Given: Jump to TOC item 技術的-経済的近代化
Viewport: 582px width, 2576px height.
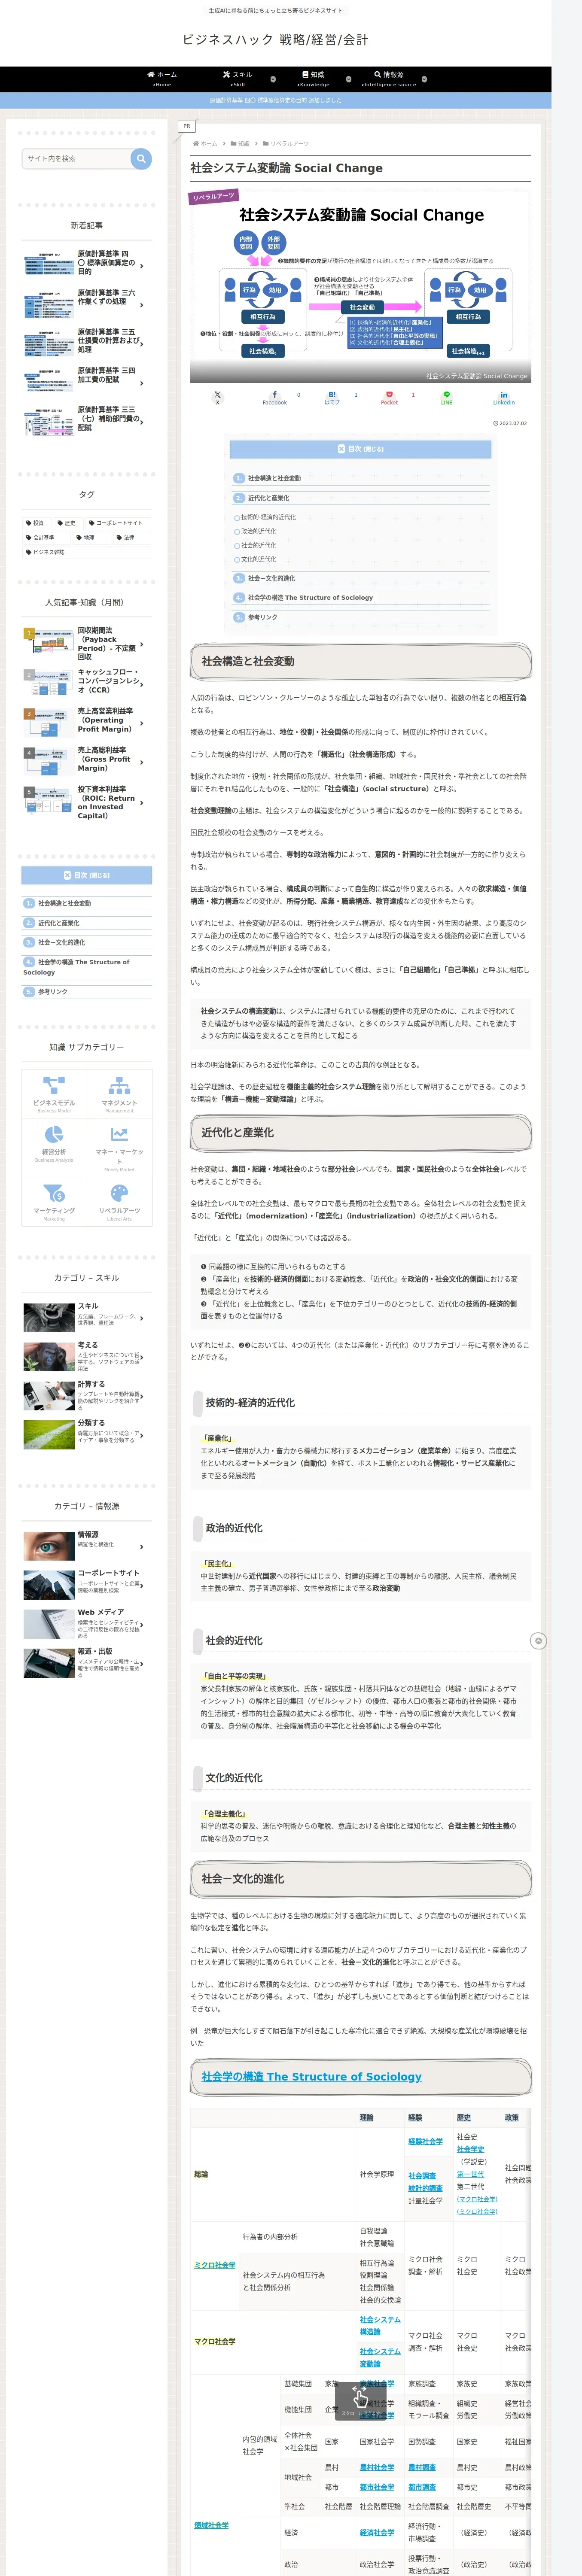Looking at the screenshot, I should (x=268, y=517).
